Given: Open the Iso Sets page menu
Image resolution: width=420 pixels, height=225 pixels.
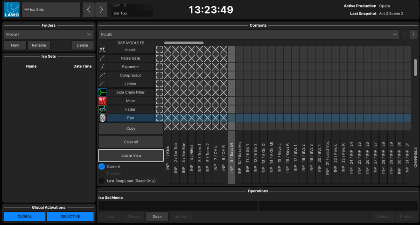Looking at the screenshot, I should click(51, 9).
